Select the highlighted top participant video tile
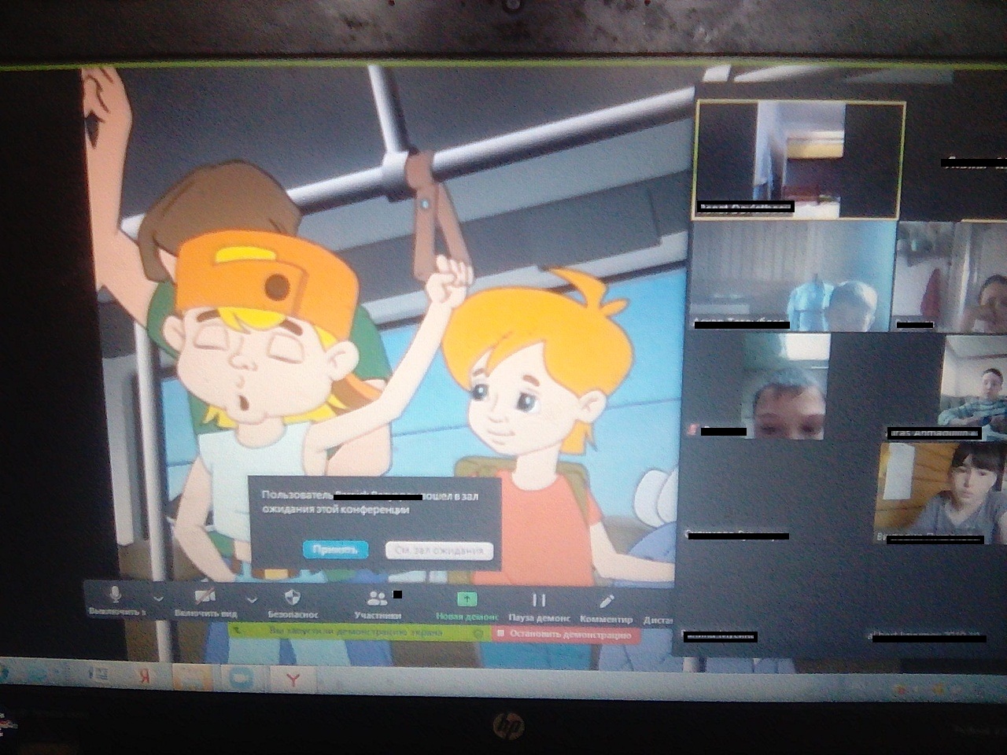1007x755 pixels. point(799,160)
